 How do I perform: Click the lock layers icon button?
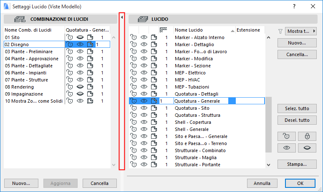coord(307,136)
